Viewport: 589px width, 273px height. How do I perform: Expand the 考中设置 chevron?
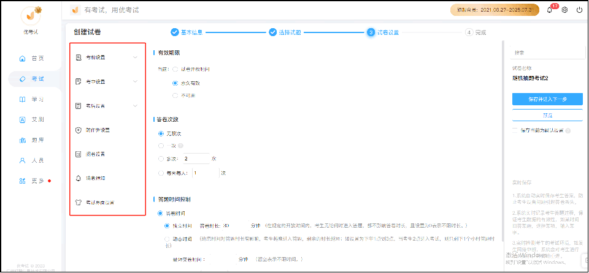pyautogui.click(x=135, y=81)
